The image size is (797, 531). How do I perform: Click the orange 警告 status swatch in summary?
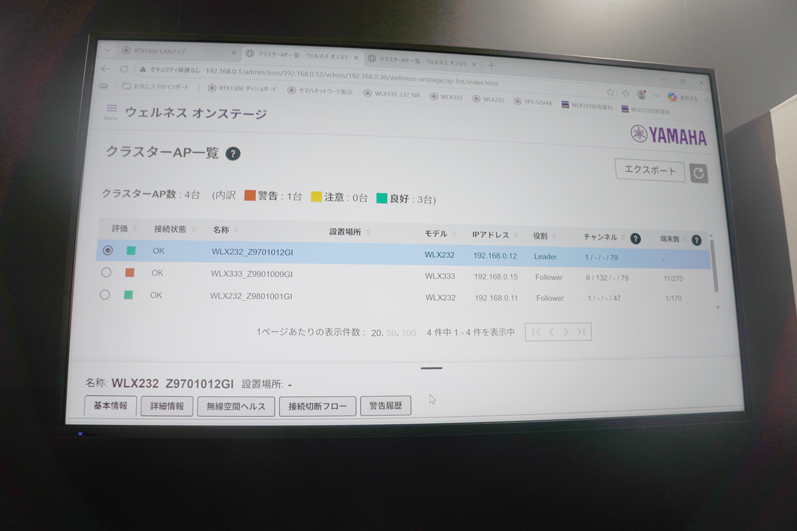[250, 195]
